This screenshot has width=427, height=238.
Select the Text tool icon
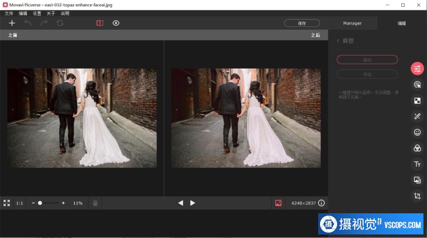[x=417, y=164]
